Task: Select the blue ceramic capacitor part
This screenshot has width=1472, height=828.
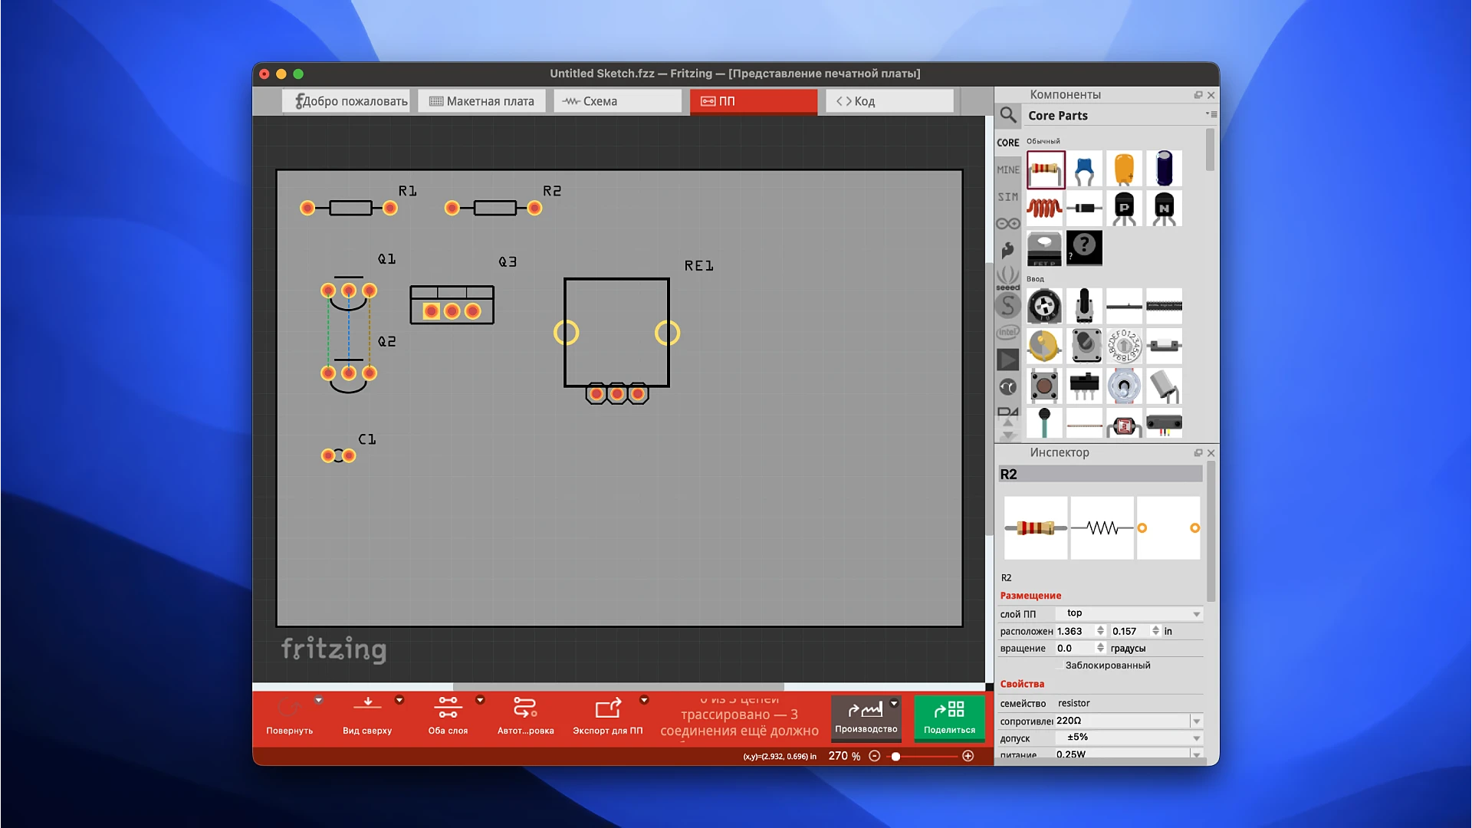Action: point(1084,169)
